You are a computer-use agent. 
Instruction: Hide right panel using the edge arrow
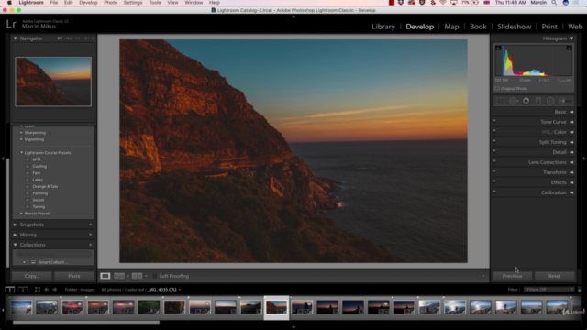[584, 159]
